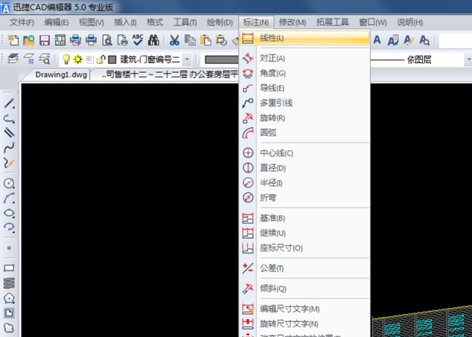Click the gray layer color swatch
Image resolution: width=472 pixels, height=337 pixels.
[x=112, y=60]
